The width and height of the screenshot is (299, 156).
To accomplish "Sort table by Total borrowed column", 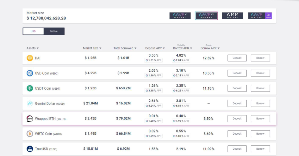I will click(125, 48).
